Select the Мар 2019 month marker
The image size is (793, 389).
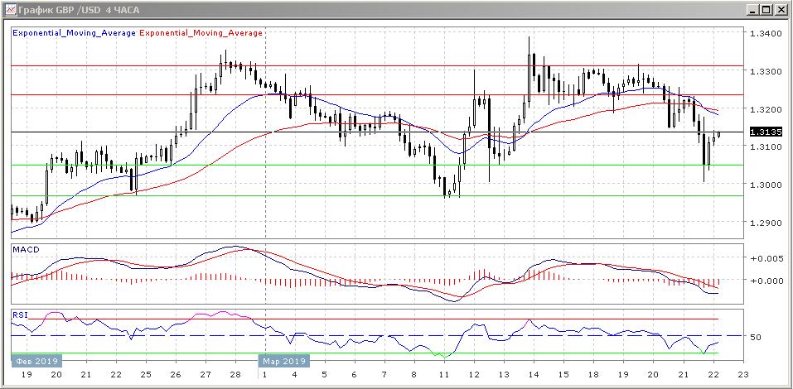[284, 362]
